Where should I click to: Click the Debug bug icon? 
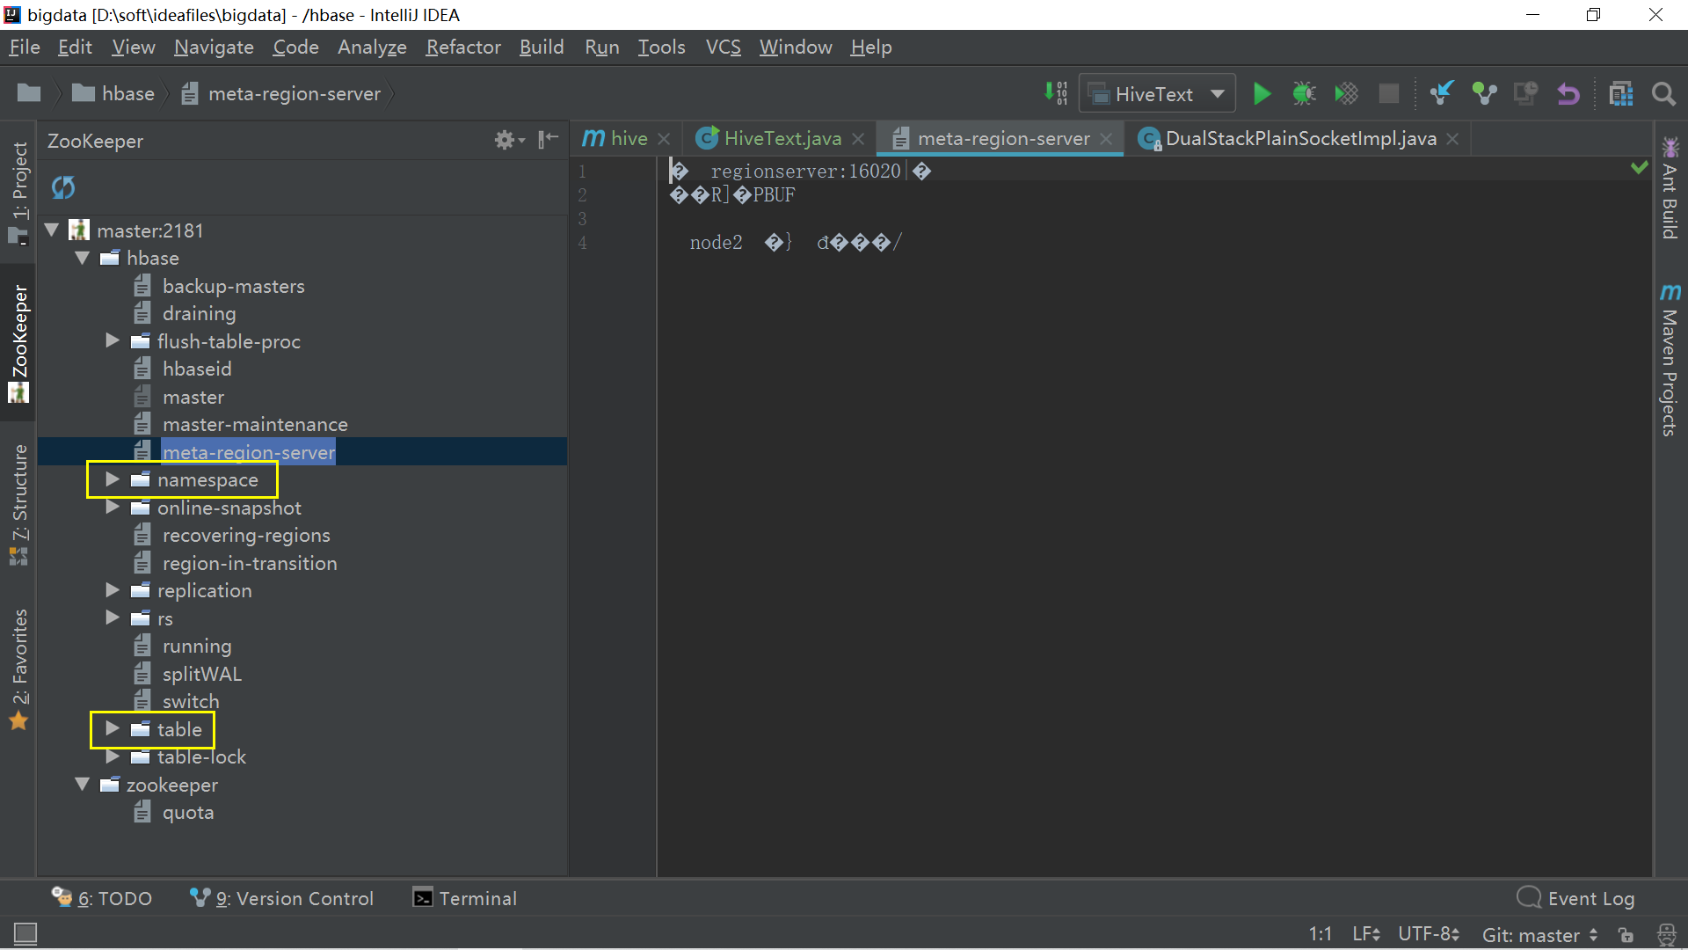pyautogui.click(x=1304, y=93)
